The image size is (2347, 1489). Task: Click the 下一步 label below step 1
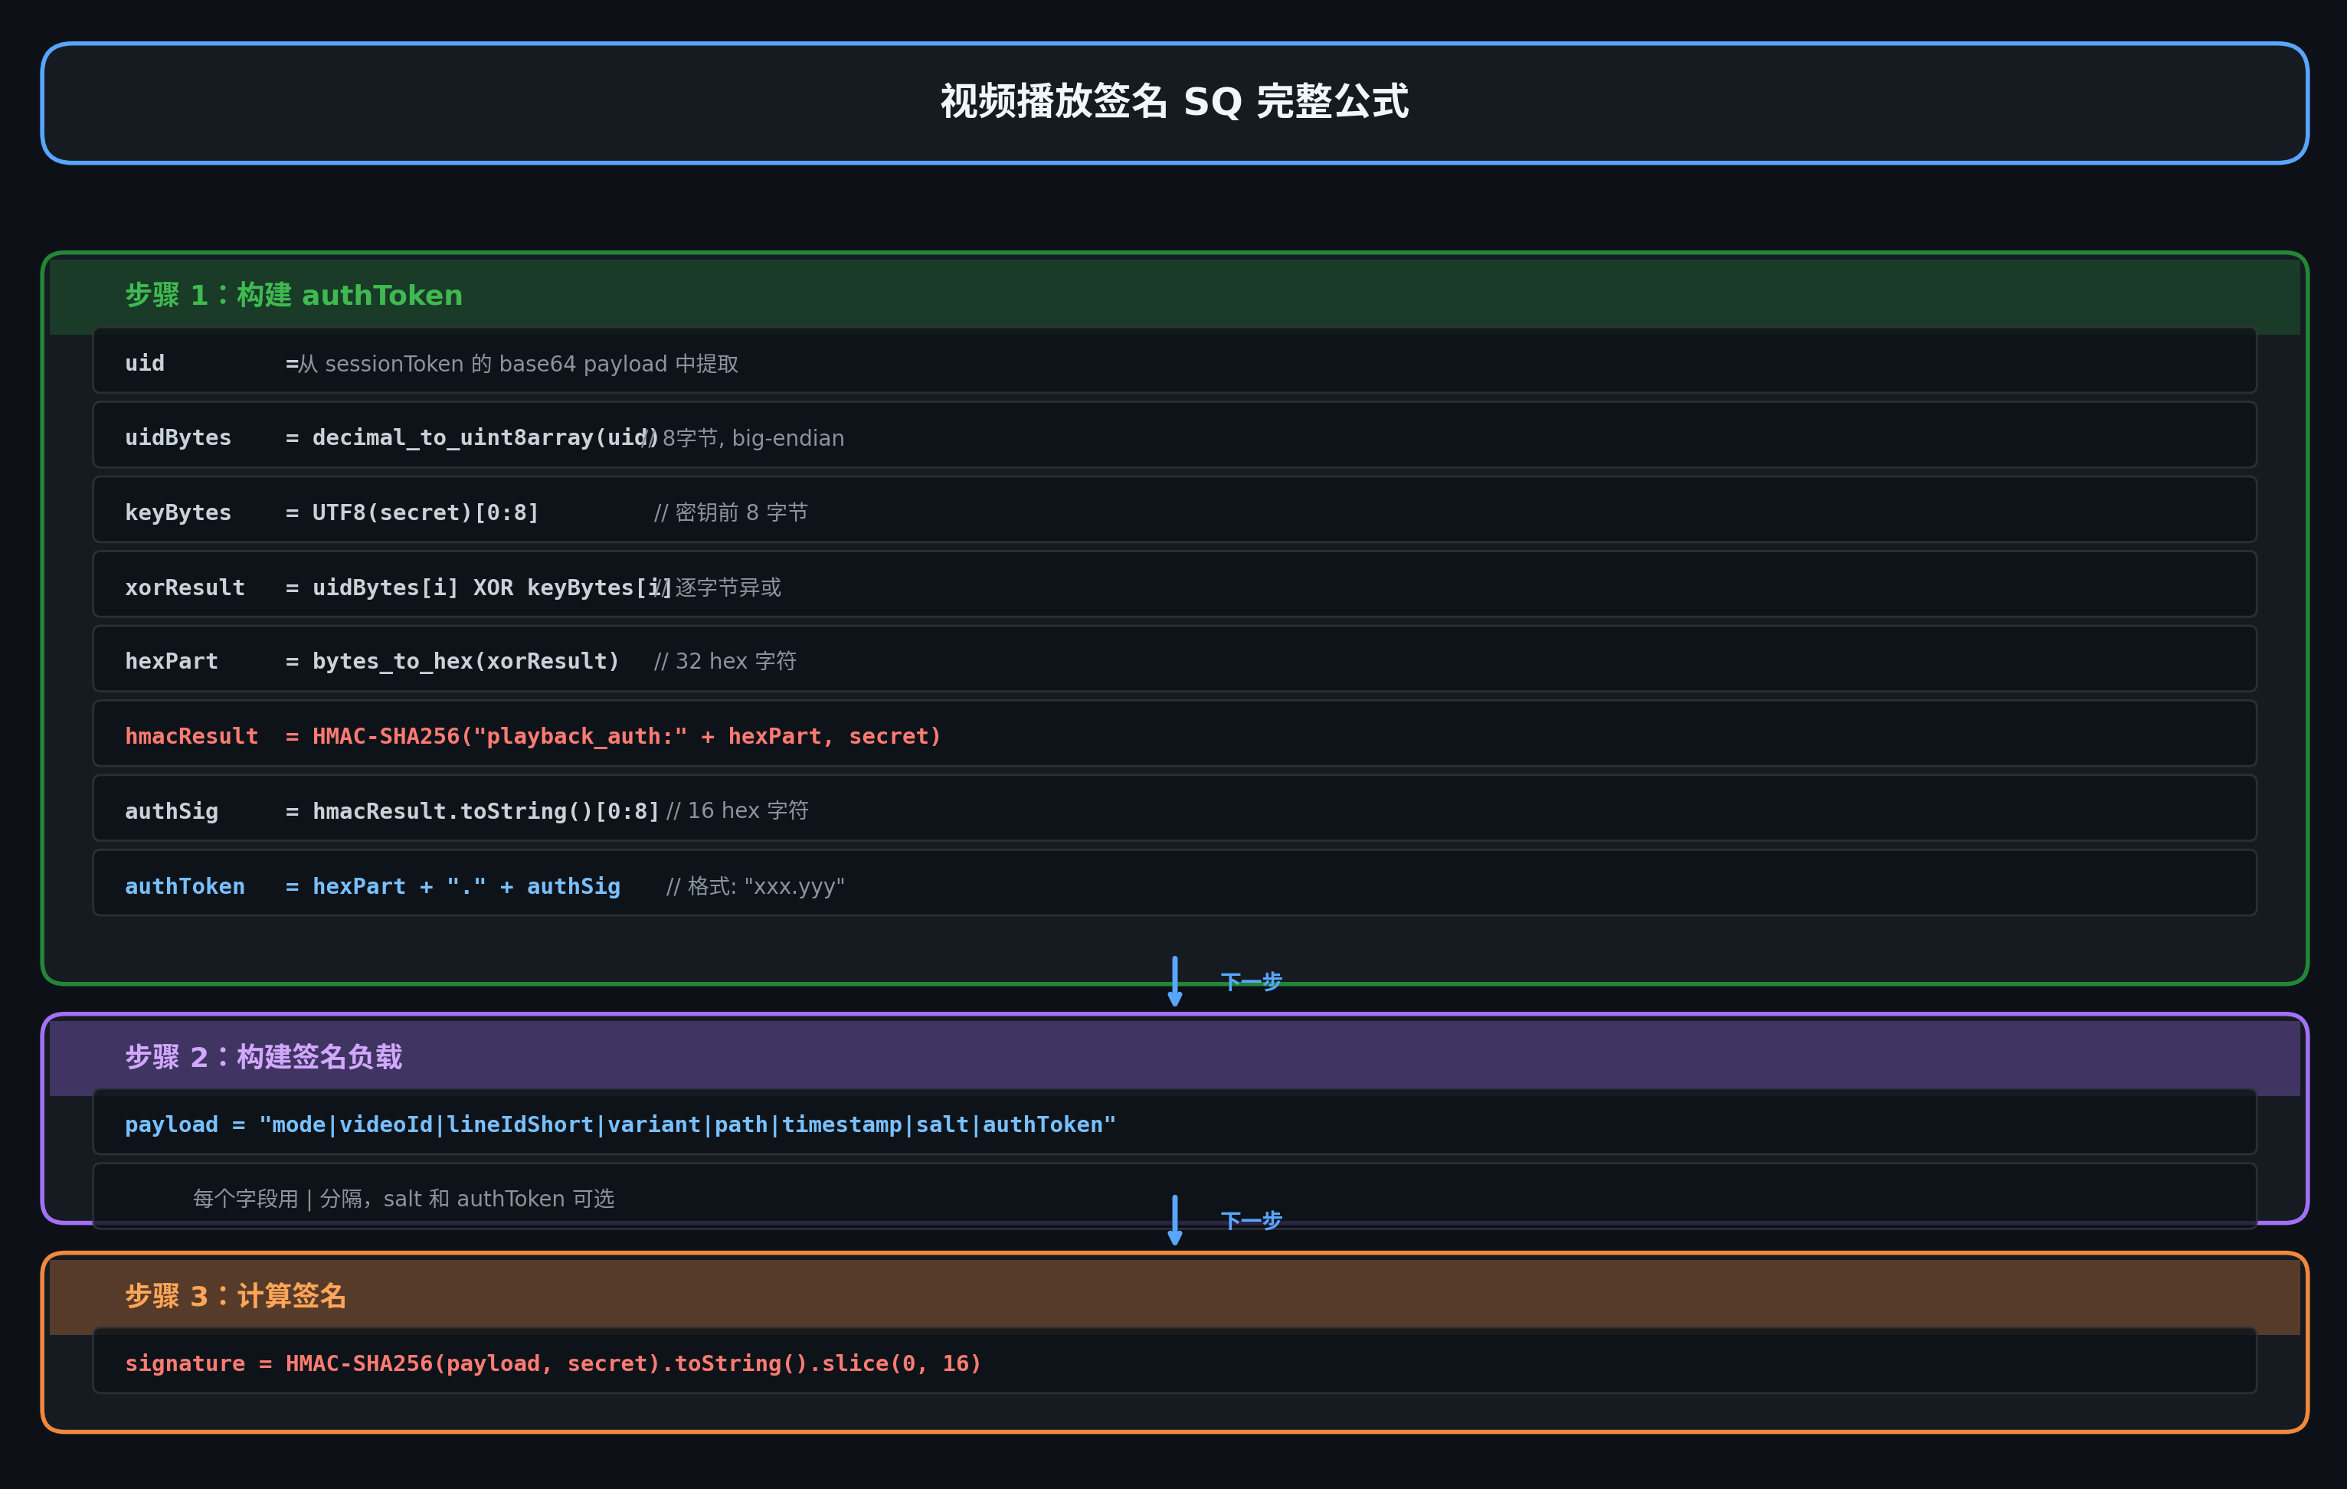[x=1252, y=981]
